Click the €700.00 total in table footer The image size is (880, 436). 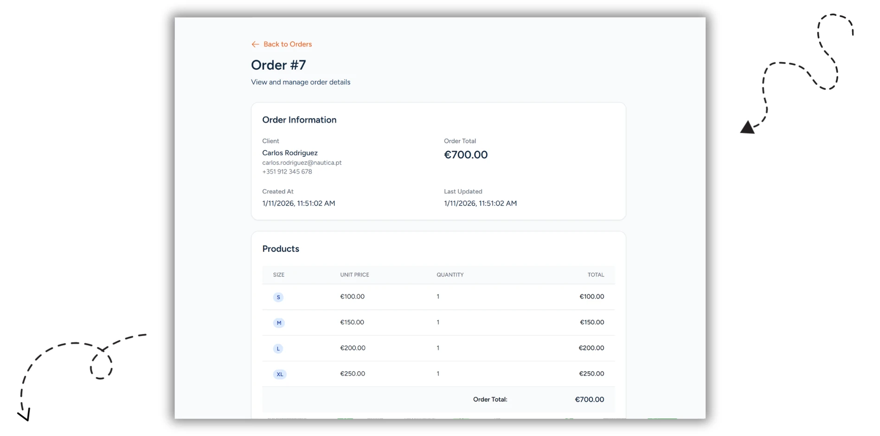tap(589, 399)
